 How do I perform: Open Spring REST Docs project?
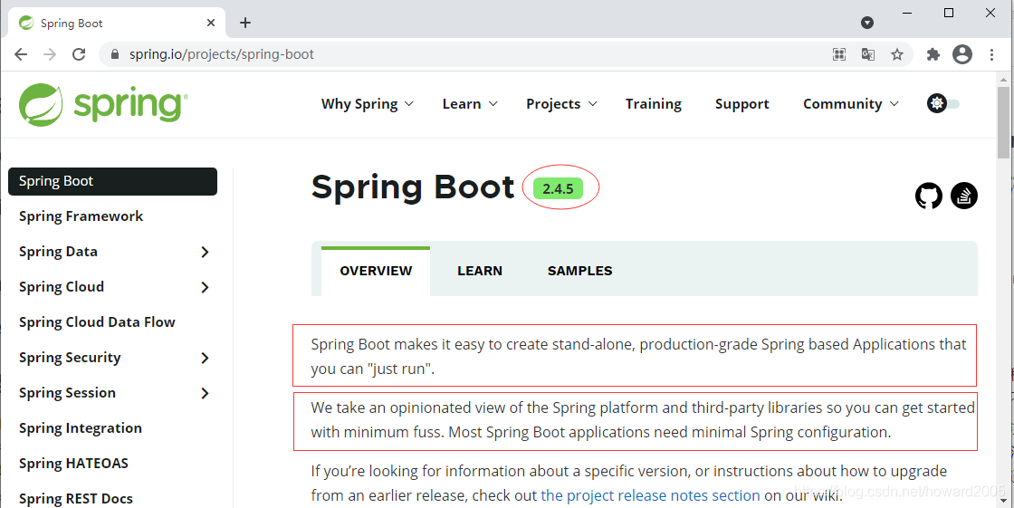click(x=76, y=499)
